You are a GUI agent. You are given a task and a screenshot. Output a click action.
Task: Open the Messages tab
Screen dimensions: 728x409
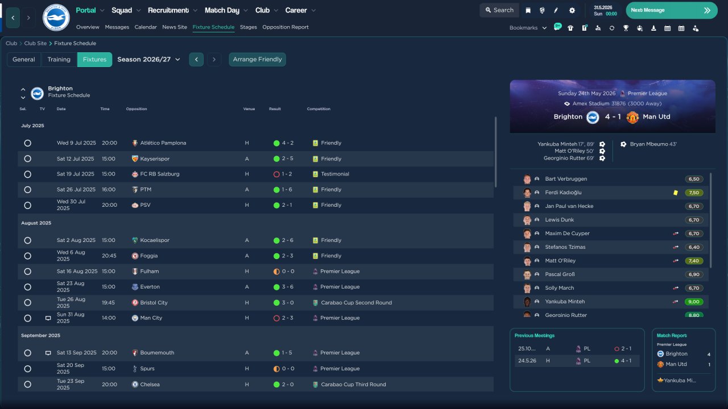tap(117, 27)
